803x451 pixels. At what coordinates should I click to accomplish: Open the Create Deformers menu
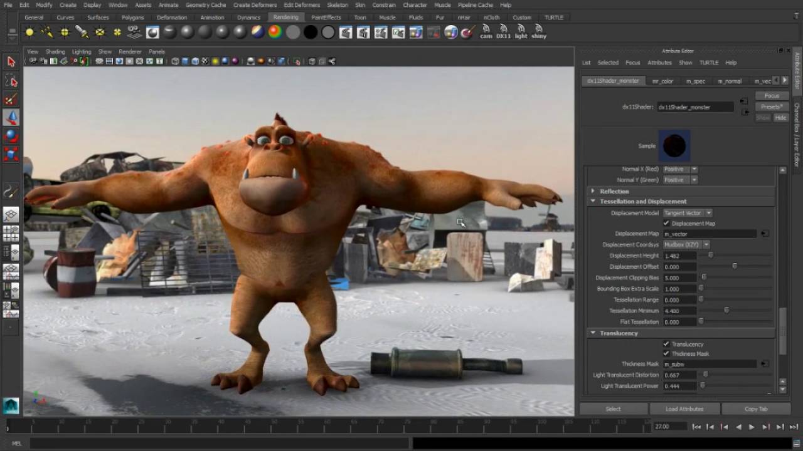coord(255,5)
